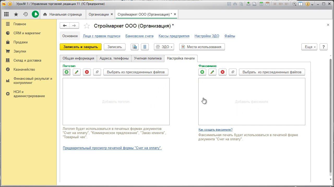The width and height of the screenshot is (334, 187).
Task: Switch to Общая информация tab
Action: coord(78,58)
